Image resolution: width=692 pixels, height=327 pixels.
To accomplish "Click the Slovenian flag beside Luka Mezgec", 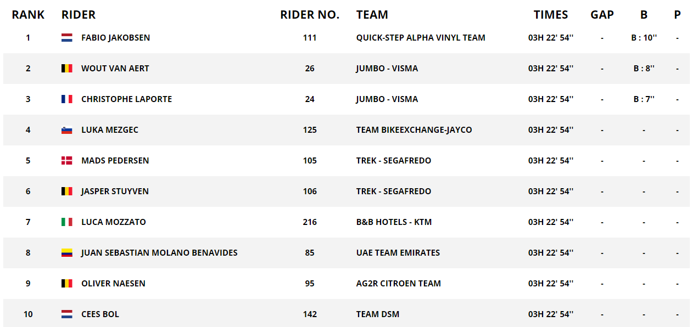I will (67, 130).
